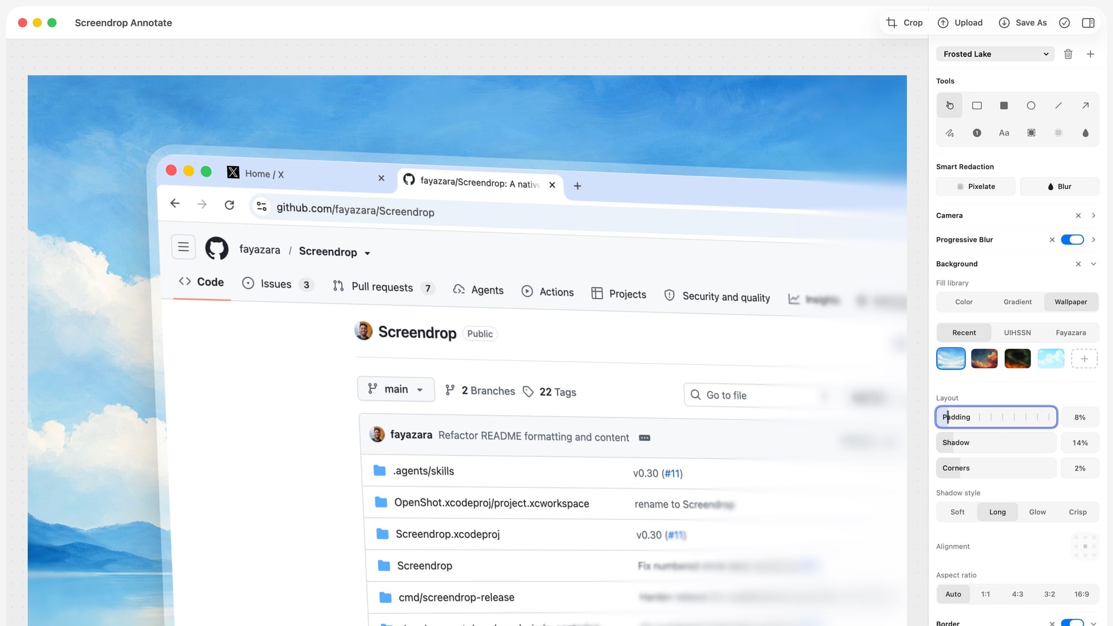Select the blur droplet tool in the Tools grid
Viewport: 1113px width, 626px height.
1085,132
